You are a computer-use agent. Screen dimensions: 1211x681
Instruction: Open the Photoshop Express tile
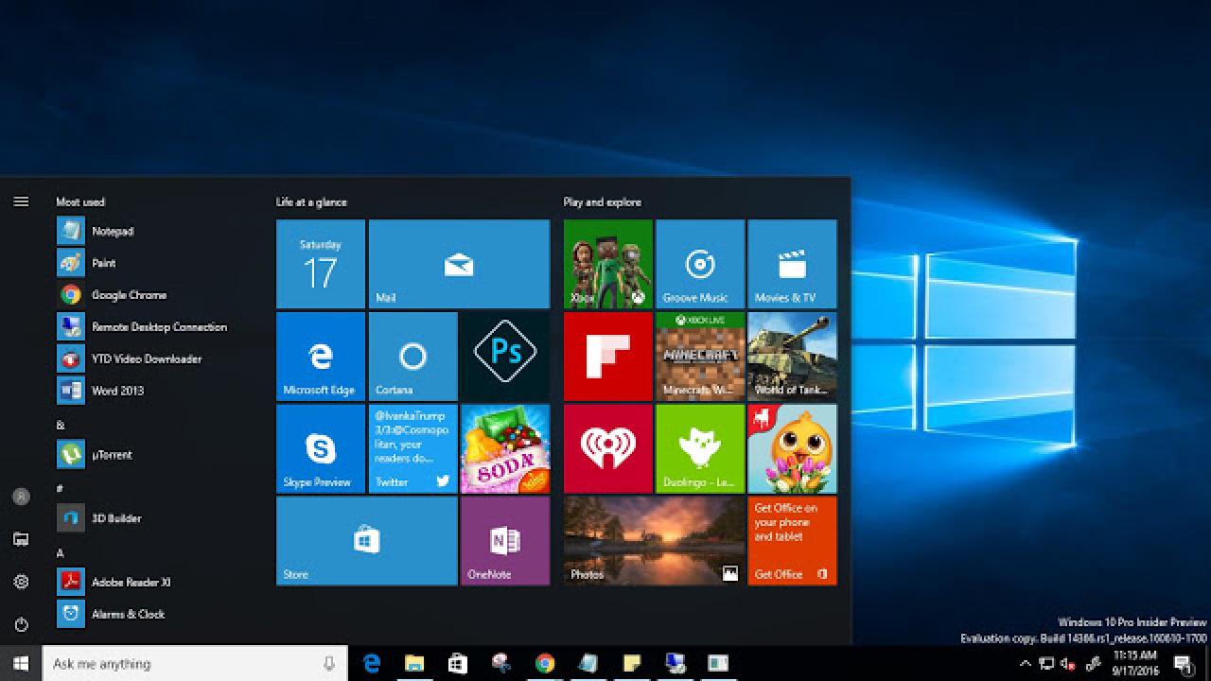click(x=505, y=356)
